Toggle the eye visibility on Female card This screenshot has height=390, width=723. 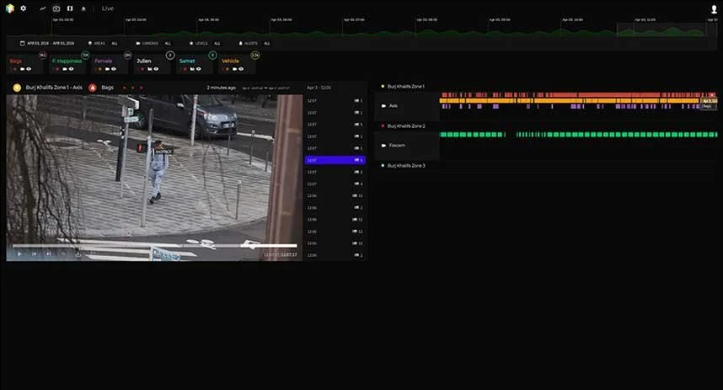114,69
